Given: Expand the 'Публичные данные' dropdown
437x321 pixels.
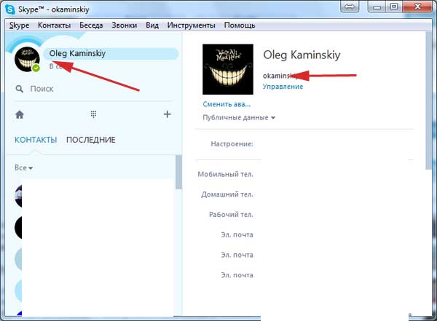Looking at the screenshot, I should [x=239, y=117].
